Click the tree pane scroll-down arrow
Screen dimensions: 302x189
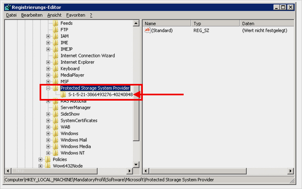pyautogui.click(x=136, y=164)
